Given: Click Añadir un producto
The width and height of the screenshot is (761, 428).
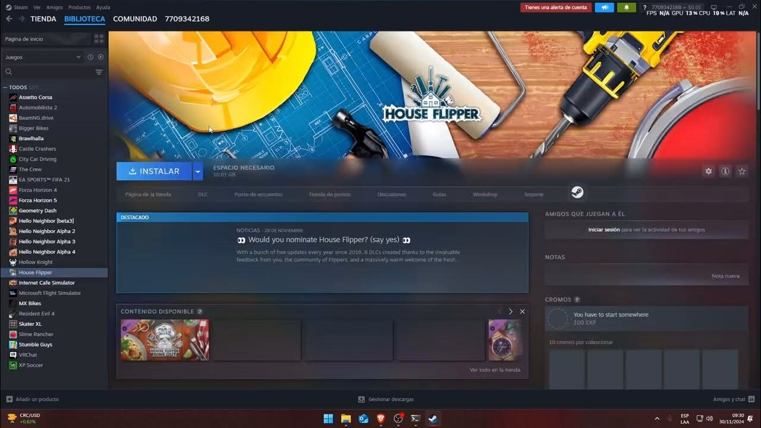Looking at the screenshot, I should point(33,399).
